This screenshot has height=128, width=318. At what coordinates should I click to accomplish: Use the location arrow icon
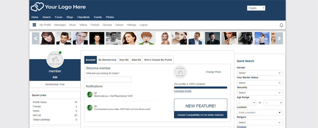pyautogui.click(x=280, y=112)
